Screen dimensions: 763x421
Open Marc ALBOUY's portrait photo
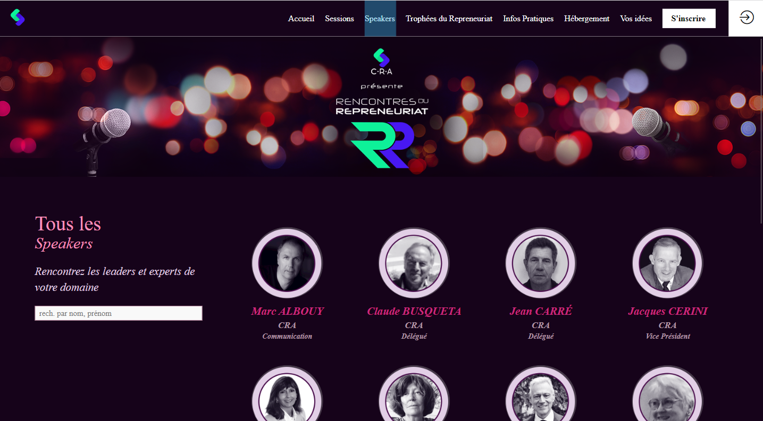pyautogui.click(x=287, y=263)
